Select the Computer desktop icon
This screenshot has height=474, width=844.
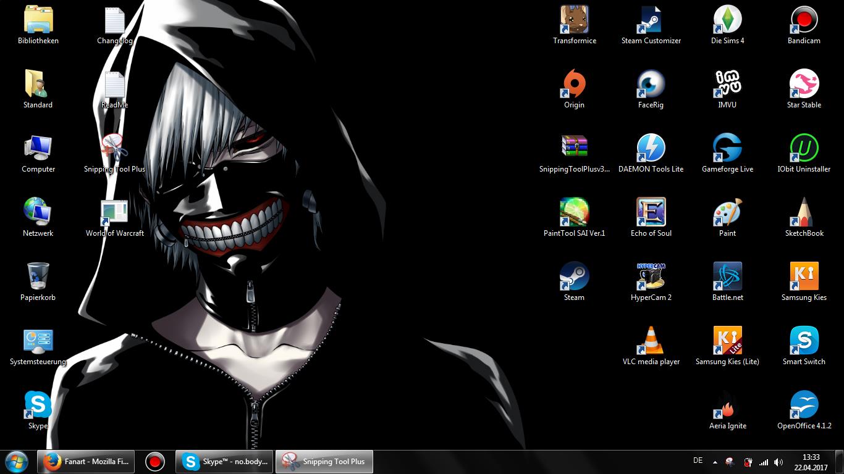[38, 154]
